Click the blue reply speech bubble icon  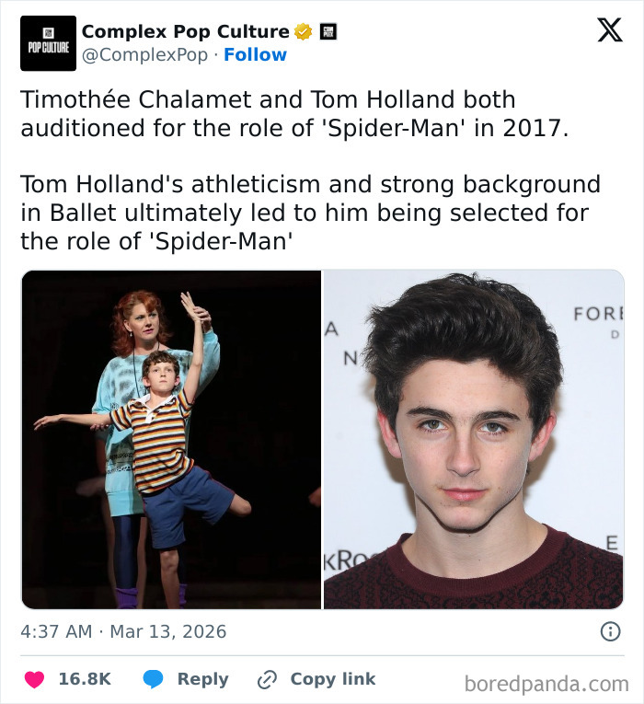point(154,679)
